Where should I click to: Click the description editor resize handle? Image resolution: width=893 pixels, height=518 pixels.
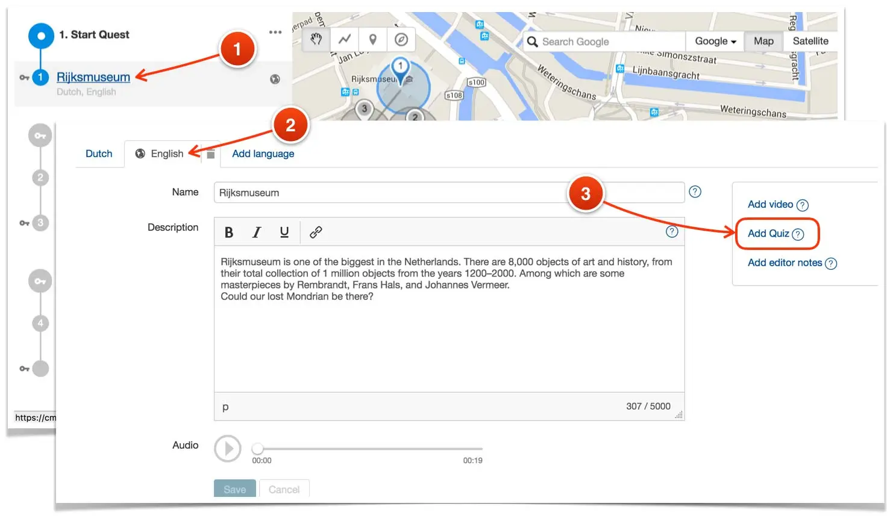pyautogui.click(x=678, y=415)
